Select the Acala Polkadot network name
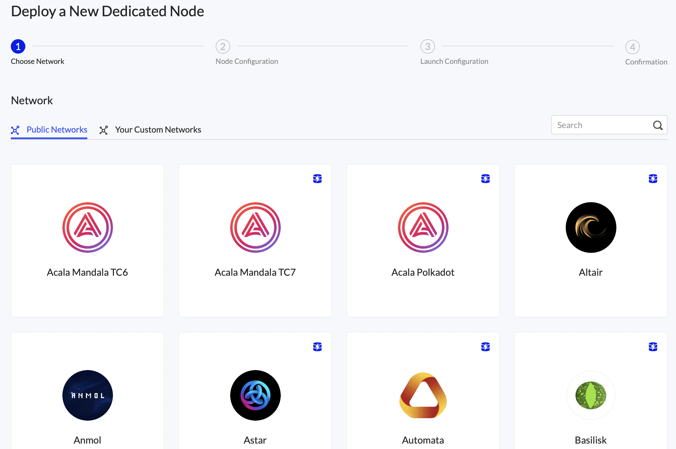The width and height of the screenshot is (676, 449). click(423, 272)
